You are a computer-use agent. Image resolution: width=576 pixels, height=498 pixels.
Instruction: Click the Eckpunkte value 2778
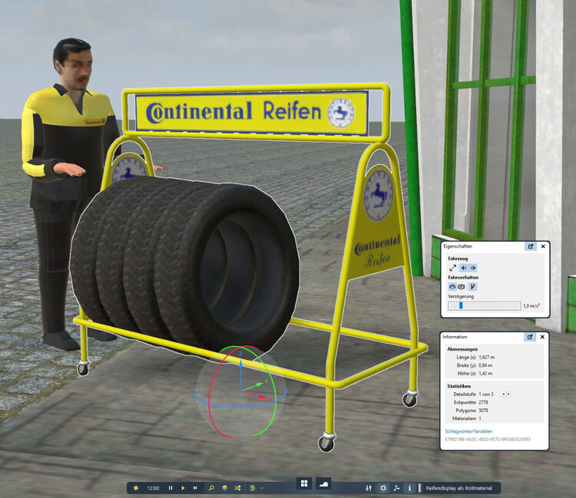click(483, 402)
